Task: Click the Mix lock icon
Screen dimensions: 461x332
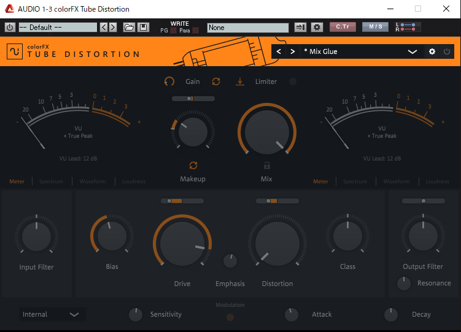Action: tap(266, 165)
